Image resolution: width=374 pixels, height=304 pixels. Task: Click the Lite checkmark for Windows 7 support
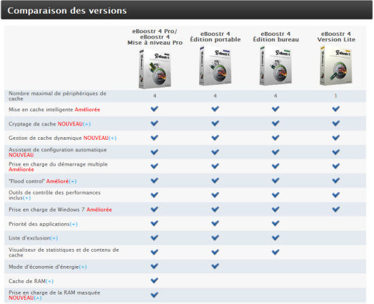click(x=336, y=209)
